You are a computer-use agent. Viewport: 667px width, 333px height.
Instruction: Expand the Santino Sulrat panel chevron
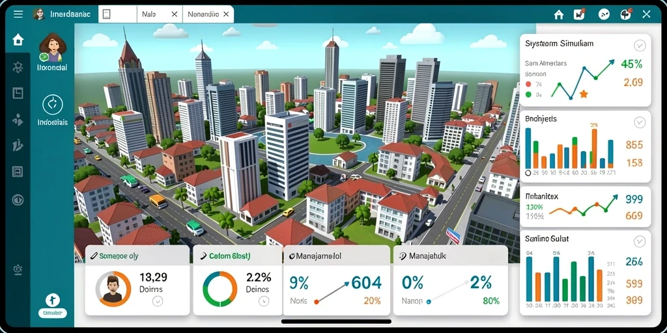pos(640,242)
